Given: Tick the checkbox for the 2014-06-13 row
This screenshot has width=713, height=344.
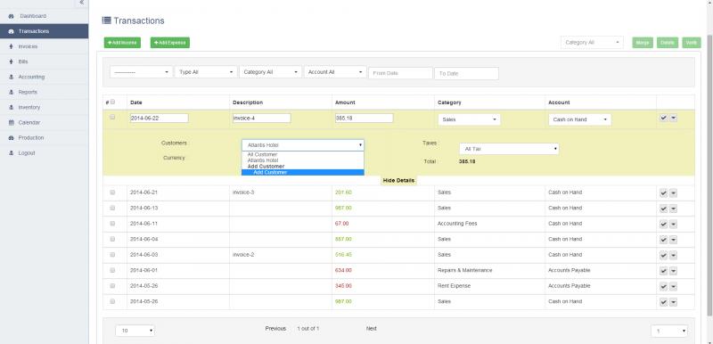Looking at the screenshot, I should click(x=113, y=208).
